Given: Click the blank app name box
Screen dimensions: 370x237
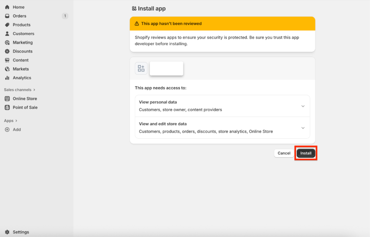Looking at the screenshot, I should 166,69.
